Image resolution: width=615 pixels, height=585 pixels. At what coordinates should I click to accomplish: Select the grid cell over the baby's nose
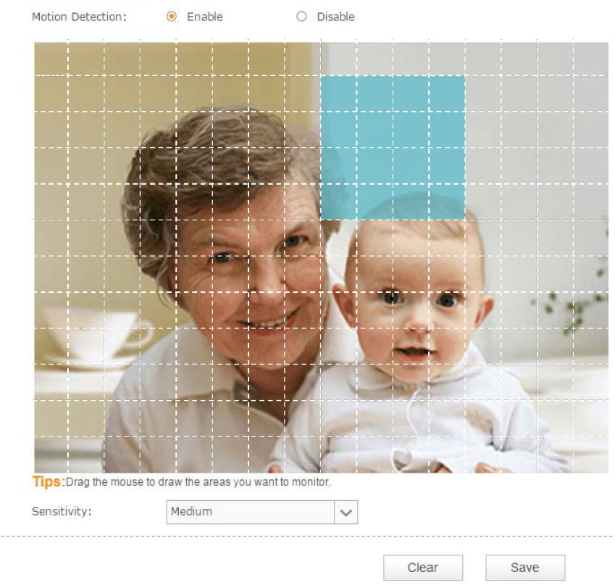coord(411,310)
